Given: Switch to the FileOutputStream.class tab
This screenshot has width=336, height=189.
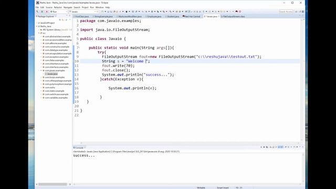Looking at the screenshot, I should pyautogui.click(x=233, y=16).
